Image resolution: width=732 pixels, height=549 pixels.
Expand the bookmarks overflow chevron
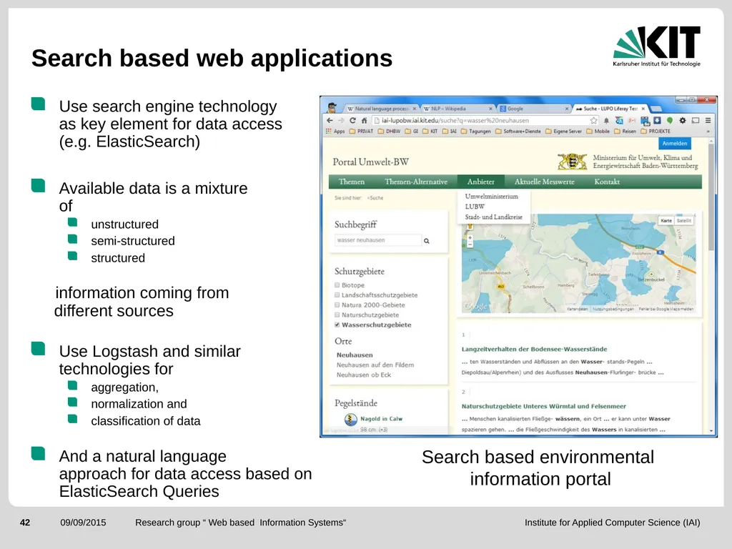tap(708, 132)
